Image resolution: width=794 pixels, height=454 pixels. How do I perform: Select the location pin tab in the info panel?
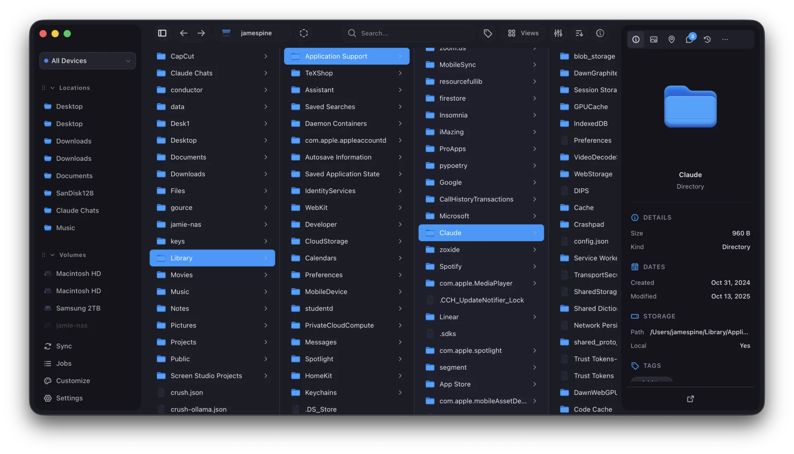(x=672, y=39)
